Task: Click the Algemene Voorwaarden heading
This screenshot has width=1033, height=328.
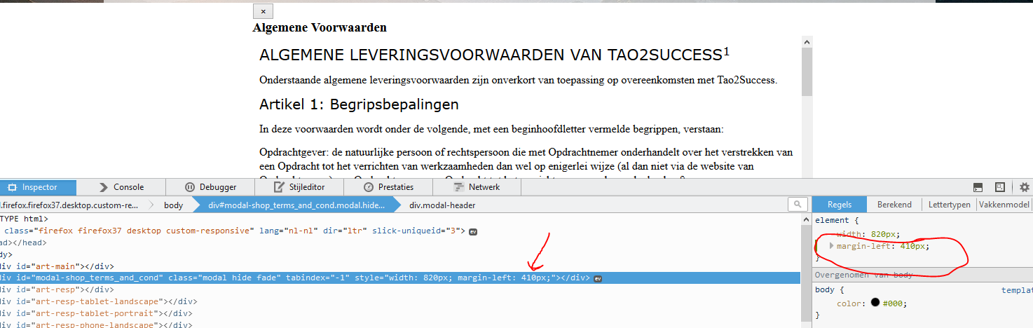Action: coord(320,28)
